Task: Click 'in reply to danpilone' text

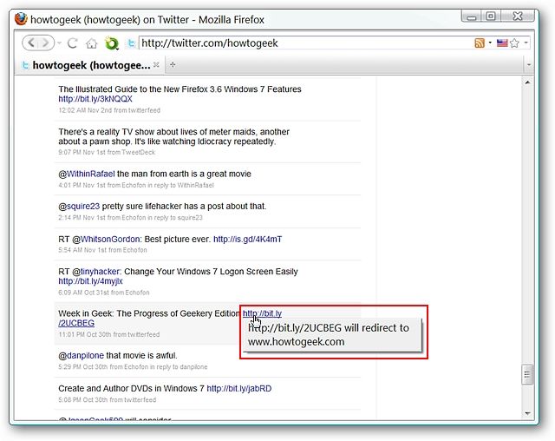Action: [179, 367]
